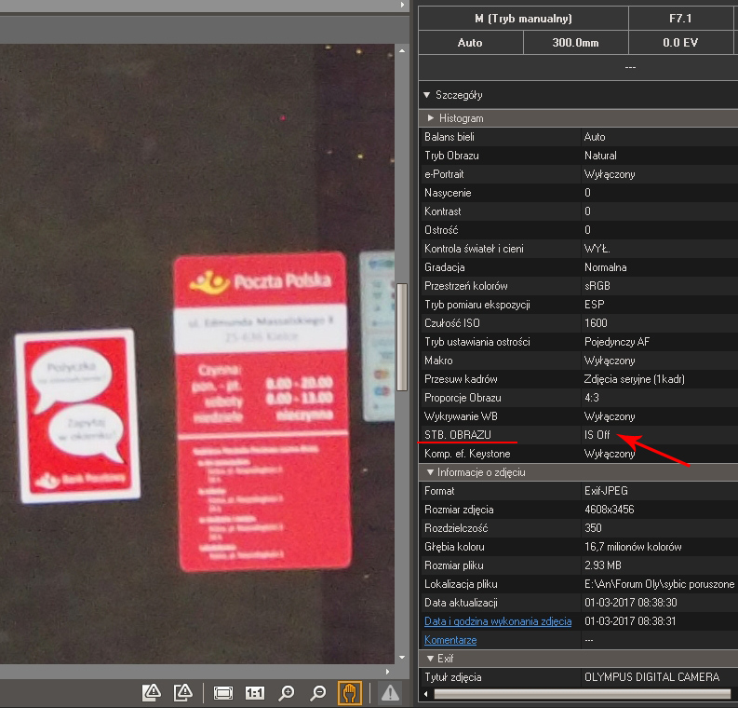Select the Hand pan tool
The height and width of the screenshot is (708, 738).
click(x=350, y=692)
